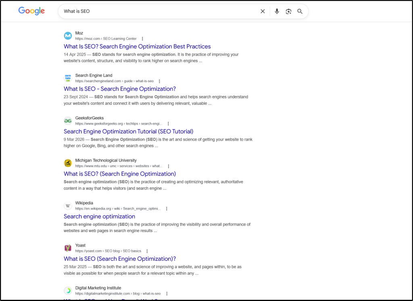This screenshot has height=301, width=413.
Task: Open Yoast 'What is SEO (Search Engine Optimization)?' link
Action: 120,259
